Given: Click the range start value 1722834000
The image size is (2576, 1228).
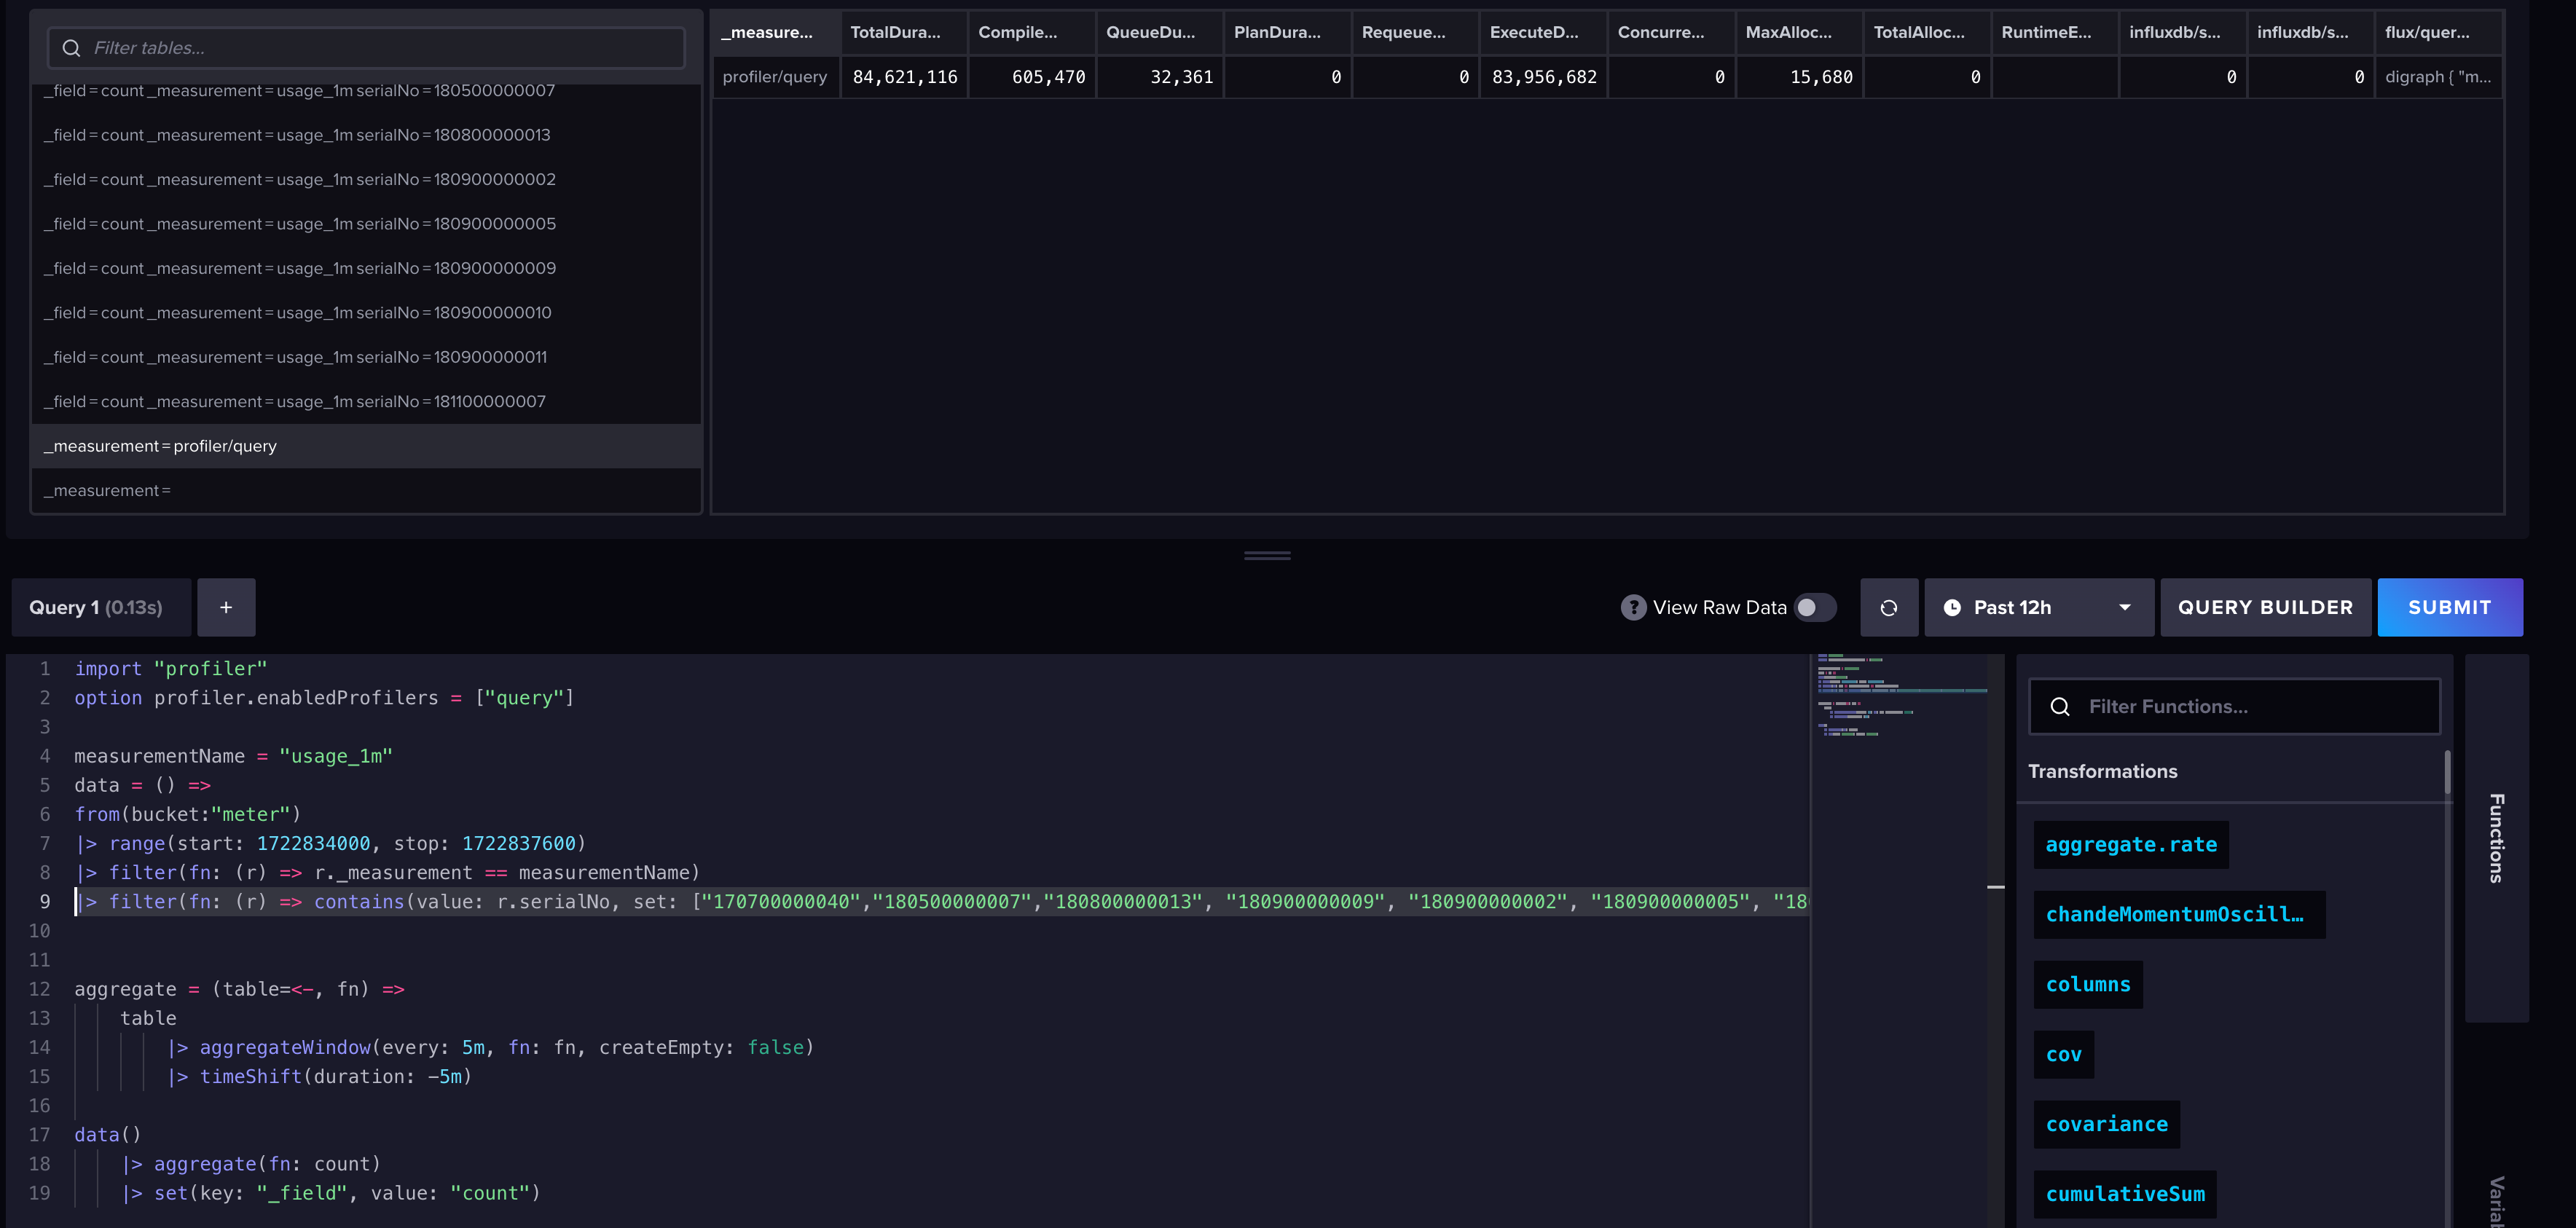Looking at the screenshot, I should pyautogui.click(x=313, y=844).
